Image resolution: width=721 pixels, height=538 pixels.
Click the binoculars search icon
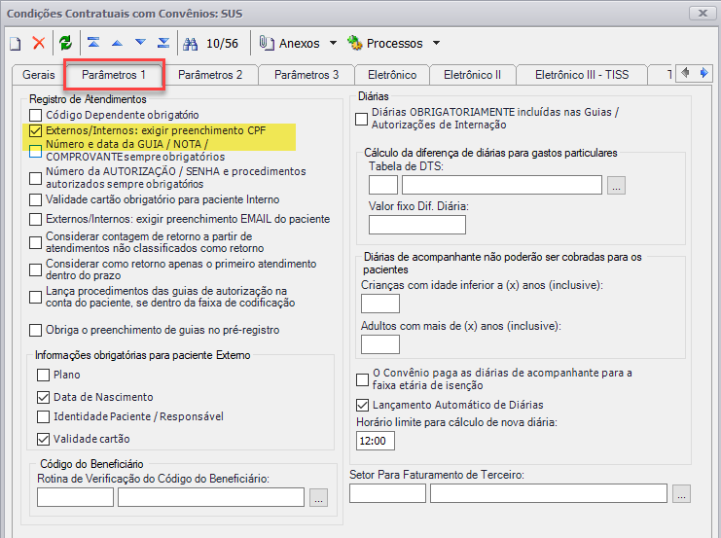(x=190, y=44)
